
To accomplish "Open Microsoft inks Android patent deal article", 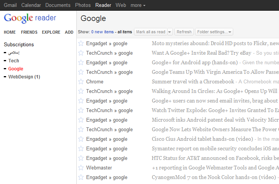I will 215,120.
